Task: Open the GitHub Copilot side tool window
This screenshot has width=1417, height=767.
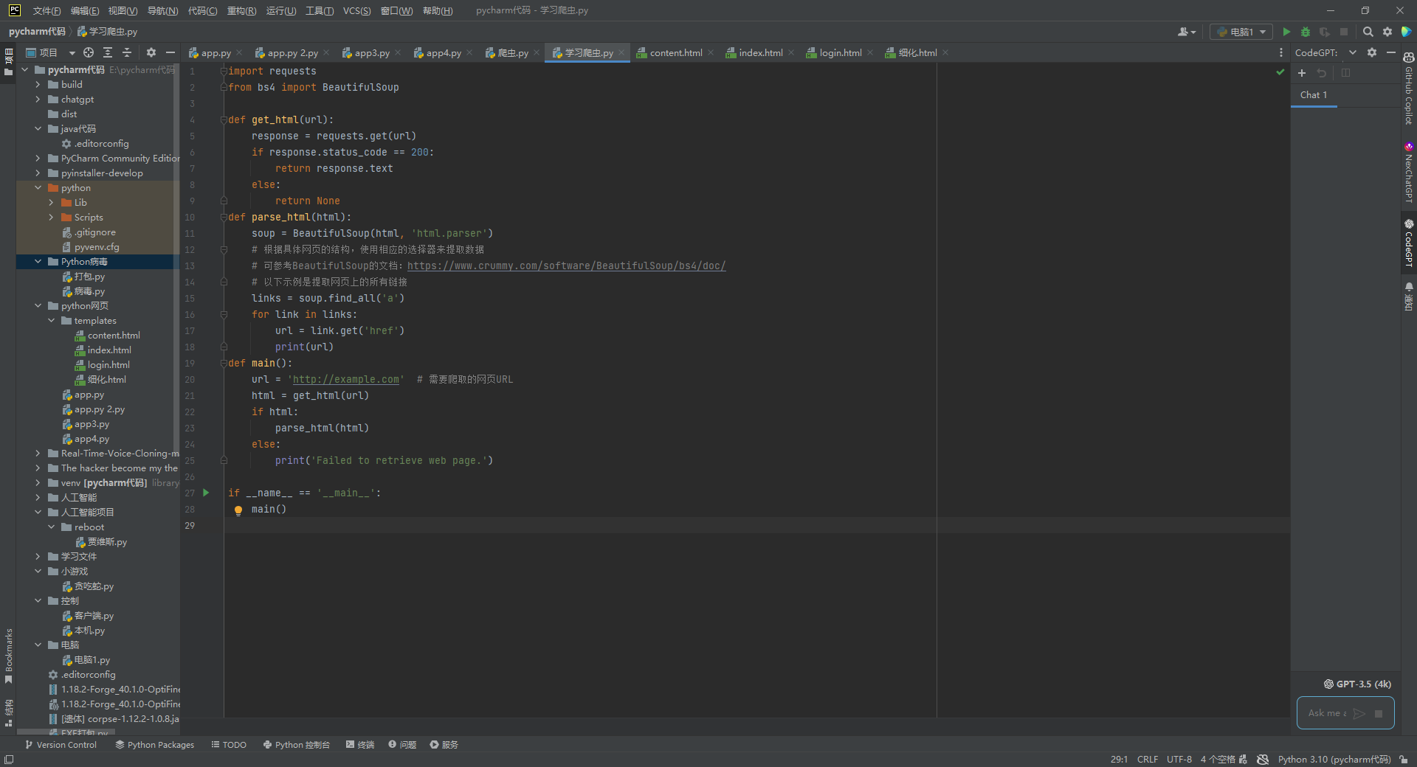Action: click(1409, 87)
